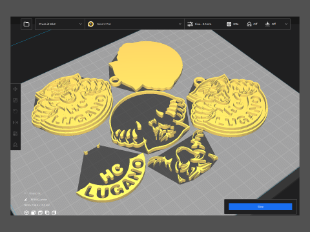Select the right HC Lugano medallion with ring

click(228, 105)
